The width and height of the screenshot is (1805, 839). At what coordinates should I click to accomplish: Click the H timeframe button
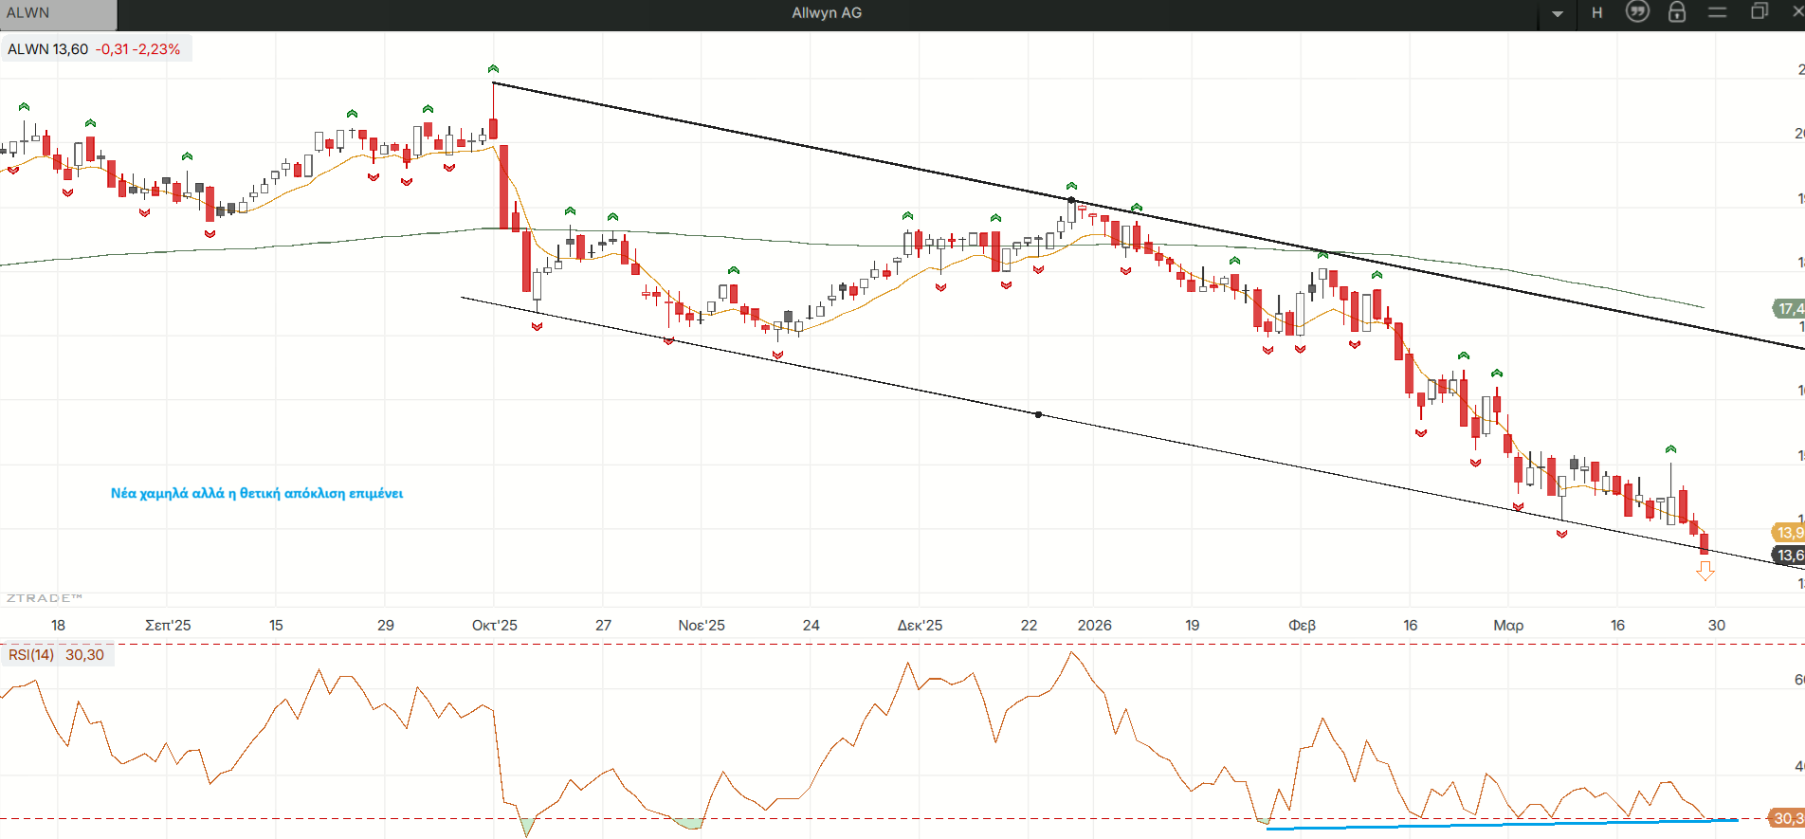[1597, 13]
